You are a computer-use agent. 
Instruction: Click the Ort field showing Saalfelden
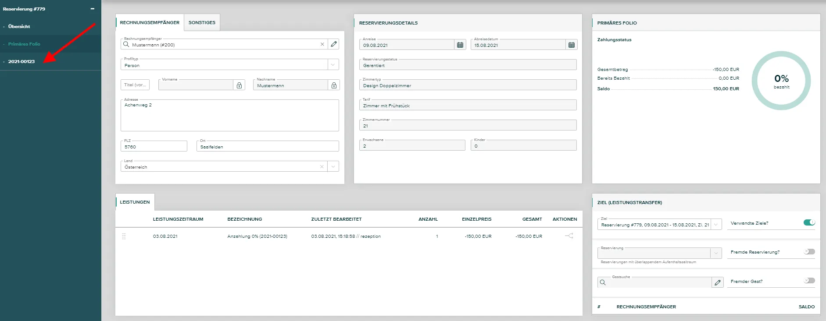[268, 146]
